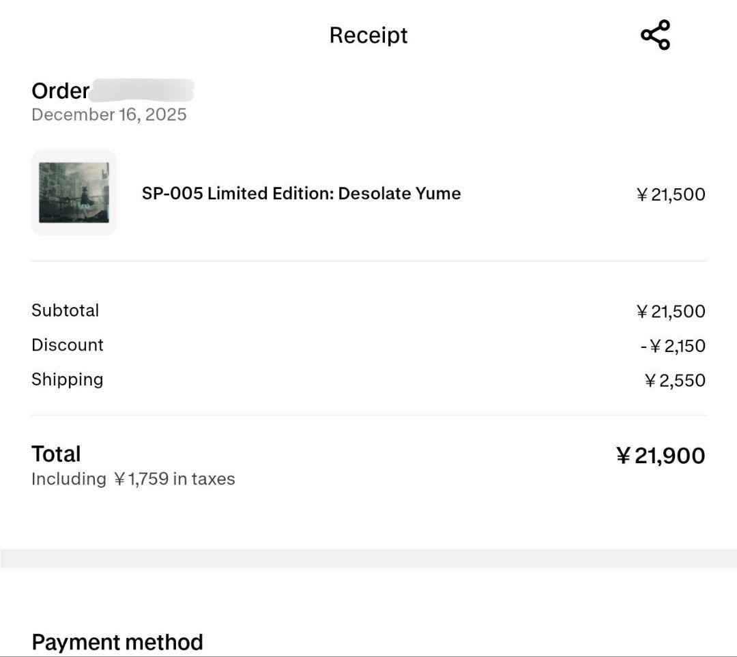
Task: Select the Shipping label
Action: coord(68,379)
